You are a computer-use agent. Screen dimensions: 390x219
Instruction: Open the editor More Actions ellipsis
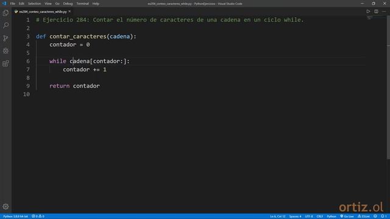tap(384, 12)
